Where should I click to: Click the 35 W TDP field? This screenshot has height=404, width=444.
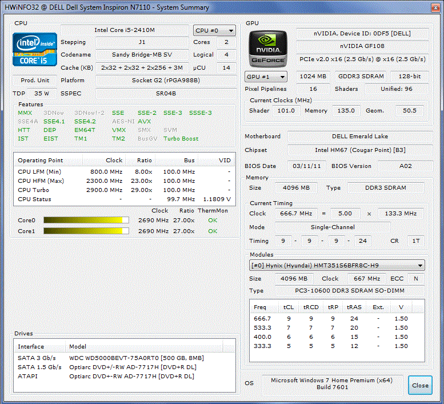(x=42, y=93)
